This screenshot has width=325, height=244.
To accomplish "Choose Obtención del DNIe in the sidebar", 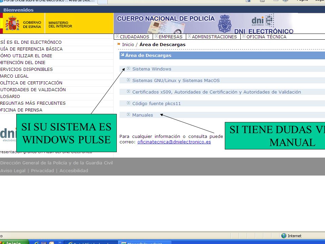I will [x=23, y=62].
